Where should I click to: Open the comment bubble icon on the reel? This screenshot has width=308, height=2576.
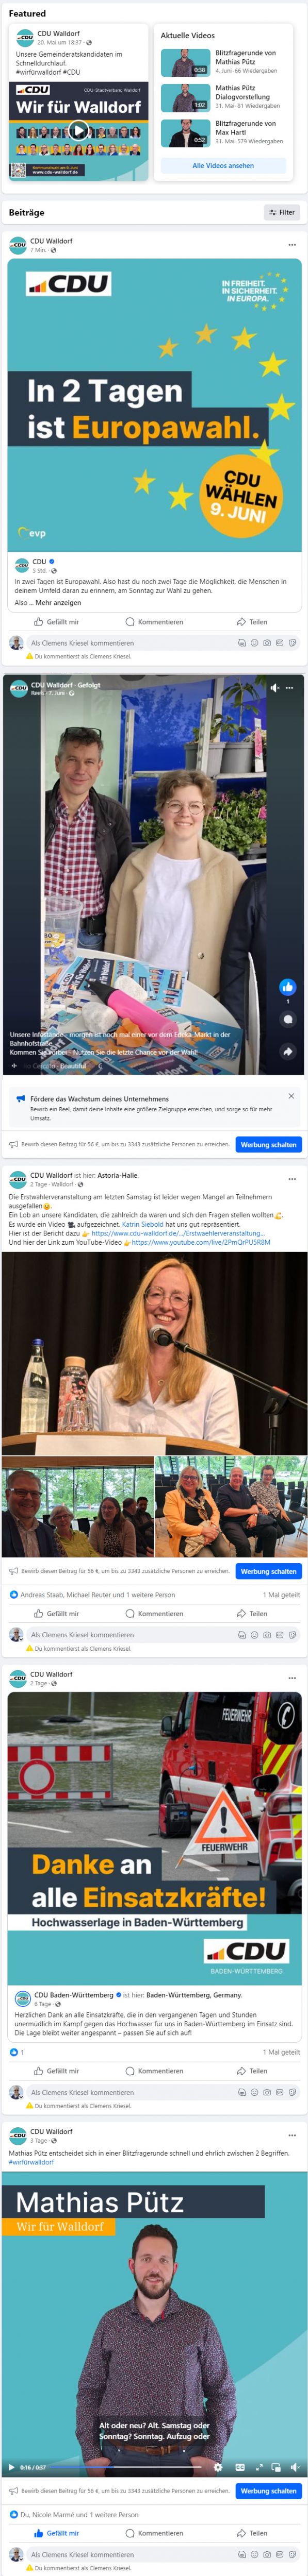(288, 1020)
